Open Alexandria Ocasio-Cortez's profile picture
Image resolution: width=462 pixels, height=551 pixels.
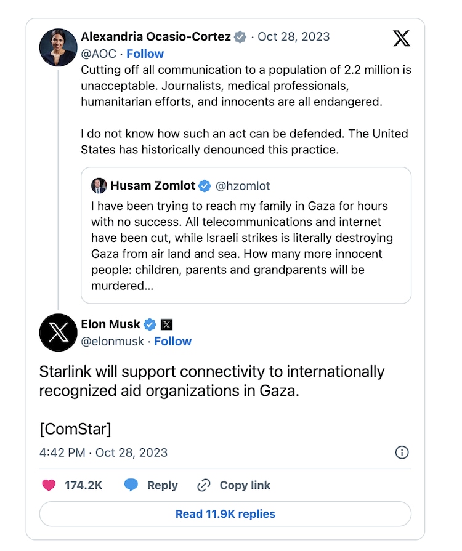[x=58, y=47]
